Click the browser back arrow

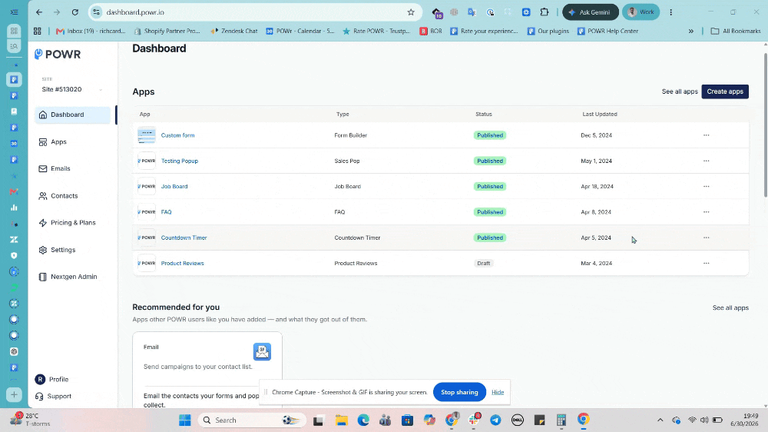(39, 12)
